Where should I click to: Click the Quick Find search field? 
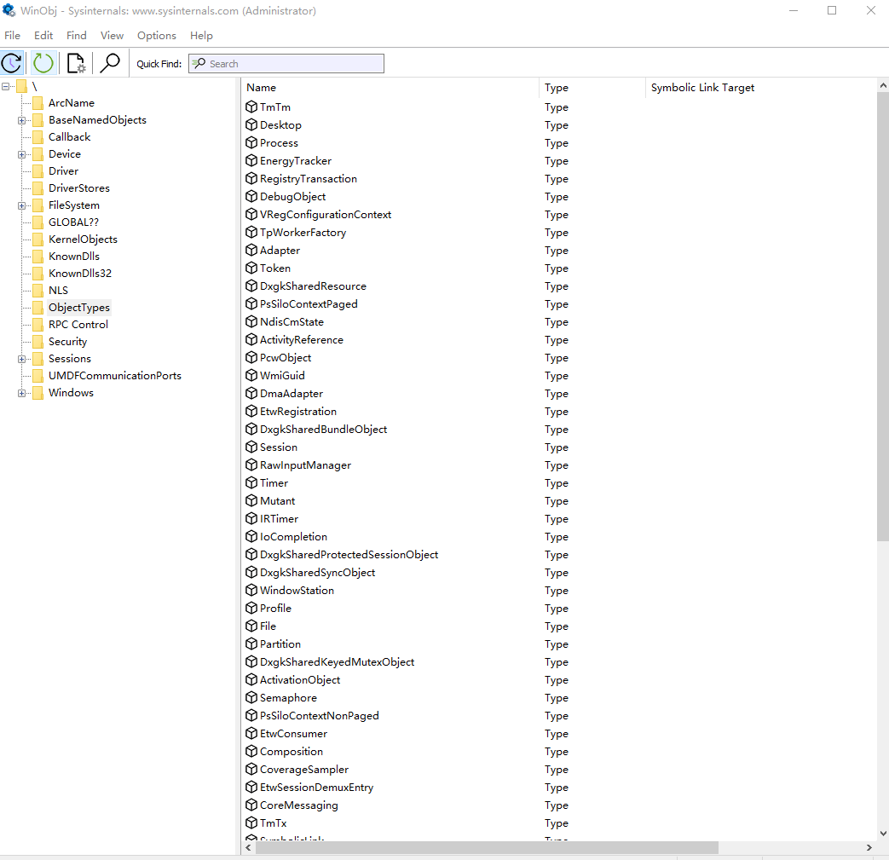point(286,63)
